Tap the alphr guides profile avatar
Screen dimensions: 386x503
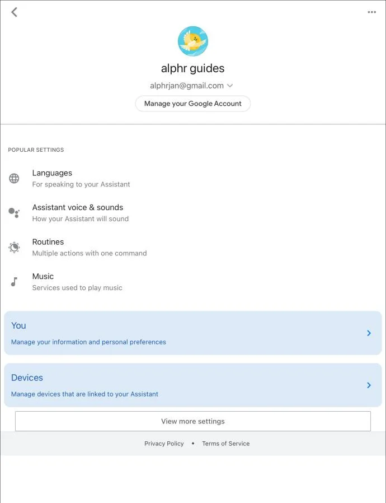193,41
